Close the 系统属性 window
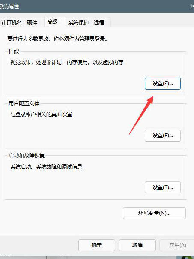This screenshot has width=194, height=259. (x=192, y=6)
